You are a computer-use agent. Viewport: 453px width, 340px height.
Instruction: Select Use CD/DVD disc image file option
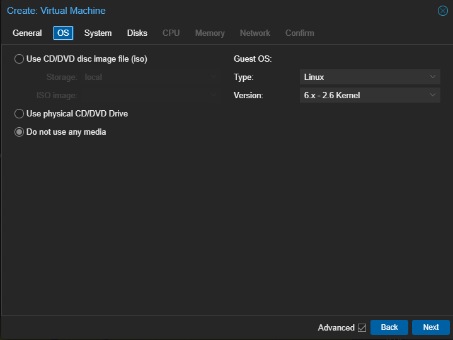click(20, 59)
